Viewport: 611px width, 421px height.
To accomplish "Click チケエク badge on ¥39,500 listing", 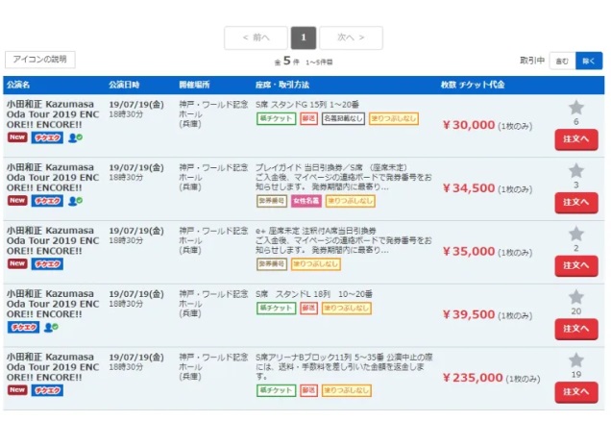I will (23, 327).
